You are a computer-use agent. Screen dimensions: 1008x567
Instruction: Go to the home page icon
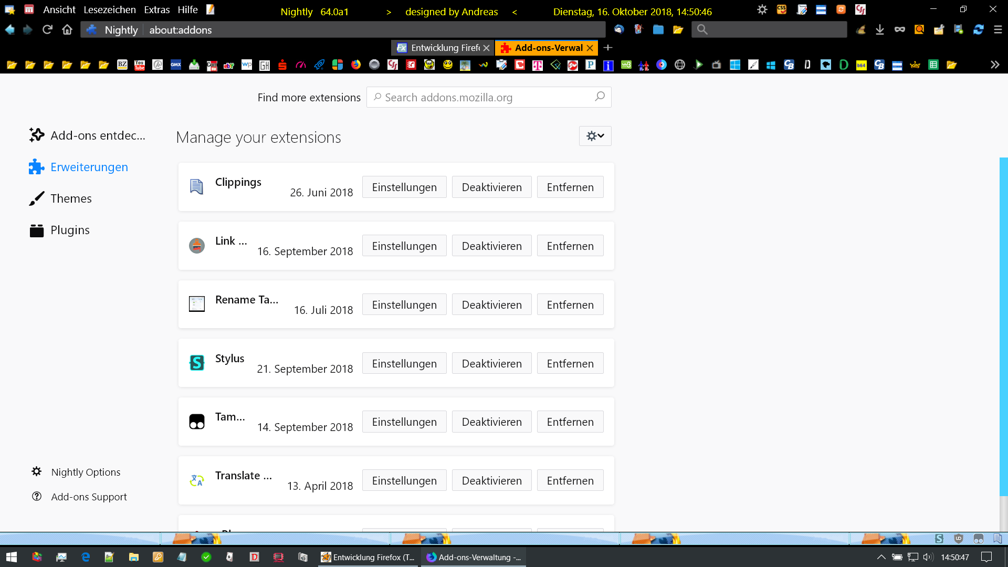pyautogui.click(x=67, y=30)
